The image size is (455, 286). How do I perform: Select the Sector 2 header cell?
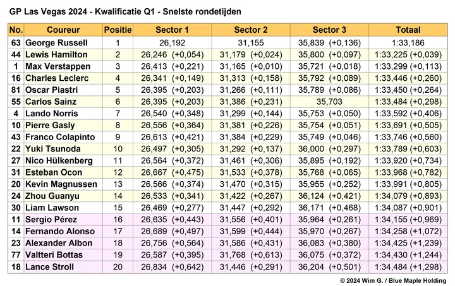tap(250, 30)
